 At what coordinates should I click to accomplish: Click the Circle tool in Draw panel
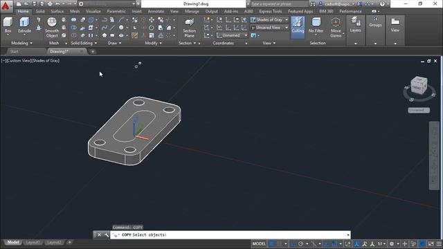(x=121, y=28)
